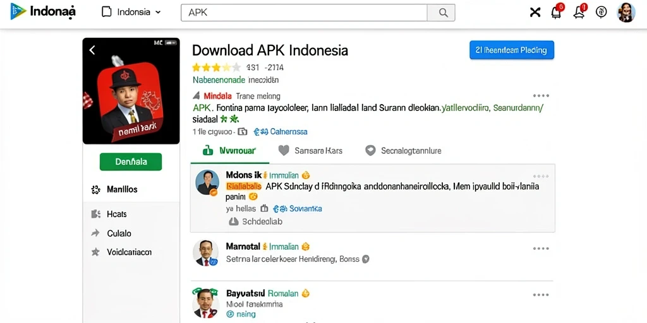647x323 pixels.
Task: Select Culalo in the sidebar
Action: click(119, 233)
